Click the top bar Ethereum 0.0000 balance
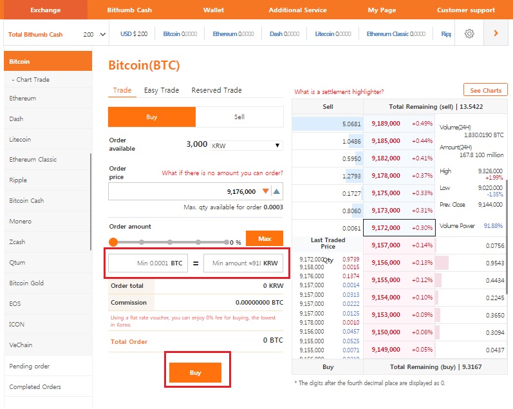The height and width of the screenshot is (409, 513). (233, 33)
